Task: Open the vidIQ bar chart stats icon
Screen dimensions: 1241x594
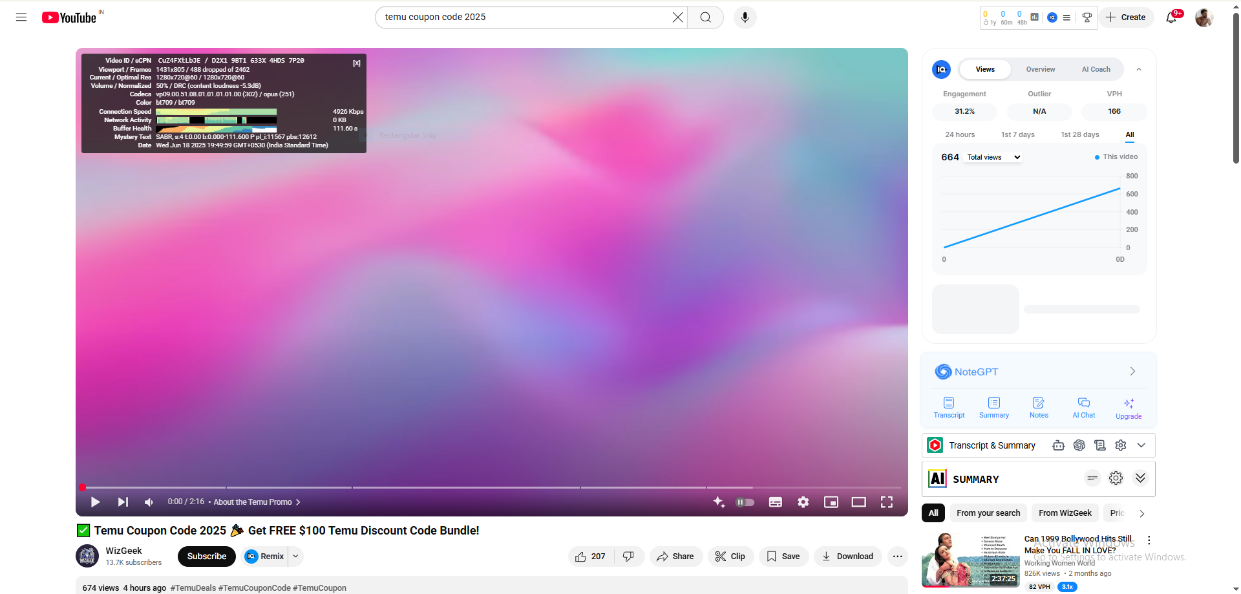Action: 1035,17
